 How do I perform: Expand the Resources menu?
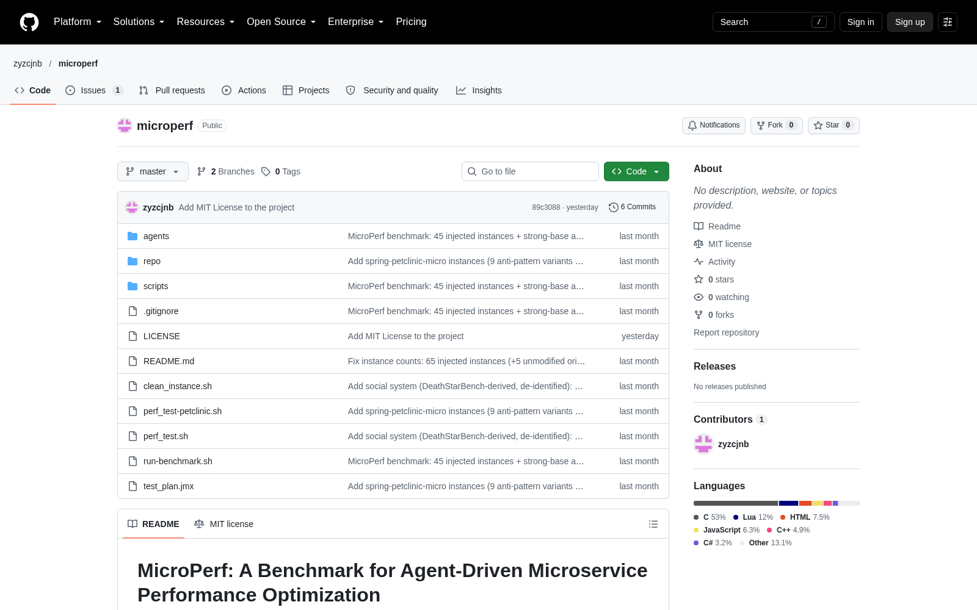[206, 22]
